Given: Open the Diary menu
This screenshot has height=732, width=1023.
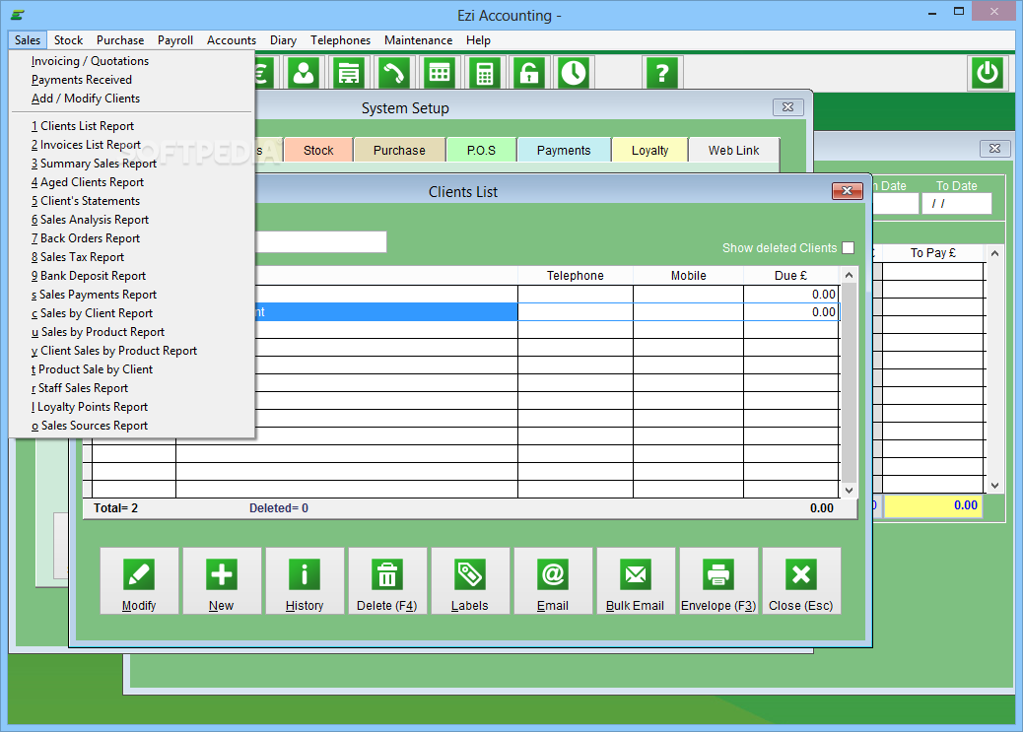Looking at the screenshot, I should [283, 39].
